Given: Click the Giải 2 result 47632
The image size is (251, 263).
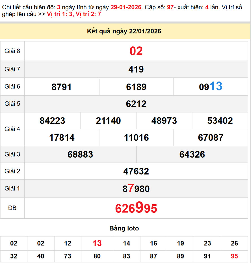Looking at the screenshot, I should click(136, 171).
